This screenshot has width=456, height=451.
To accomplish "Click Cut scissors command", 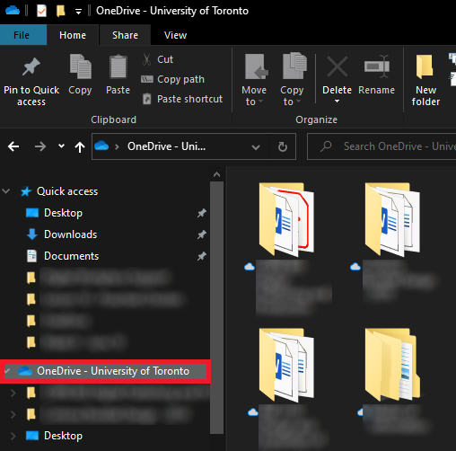I will point(158,59).
